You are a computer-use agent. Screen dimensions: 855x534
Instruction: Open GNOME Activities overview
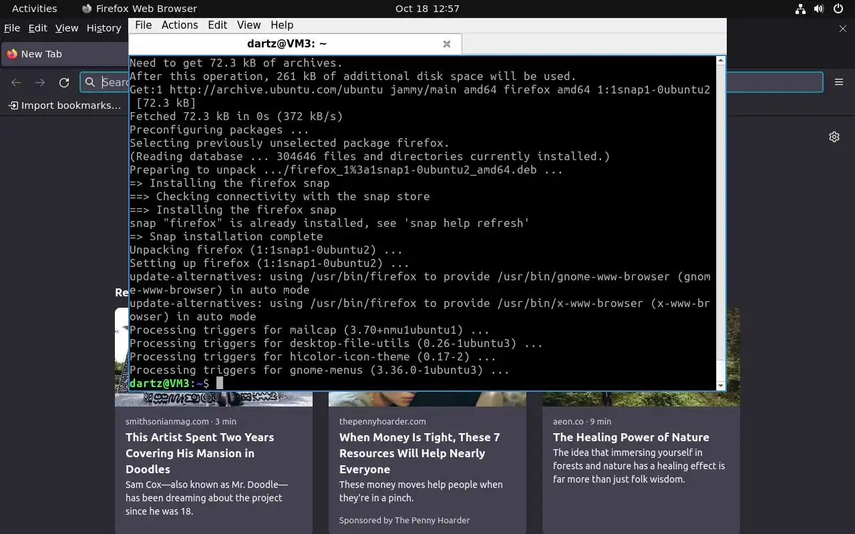pos(35,9)
